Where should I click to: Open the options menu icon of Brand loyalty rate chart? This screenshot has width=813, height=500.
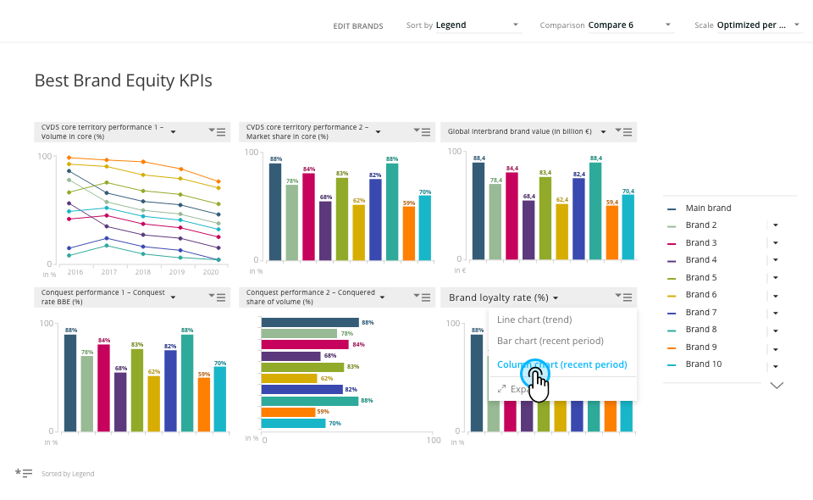(x=624, y=297)
